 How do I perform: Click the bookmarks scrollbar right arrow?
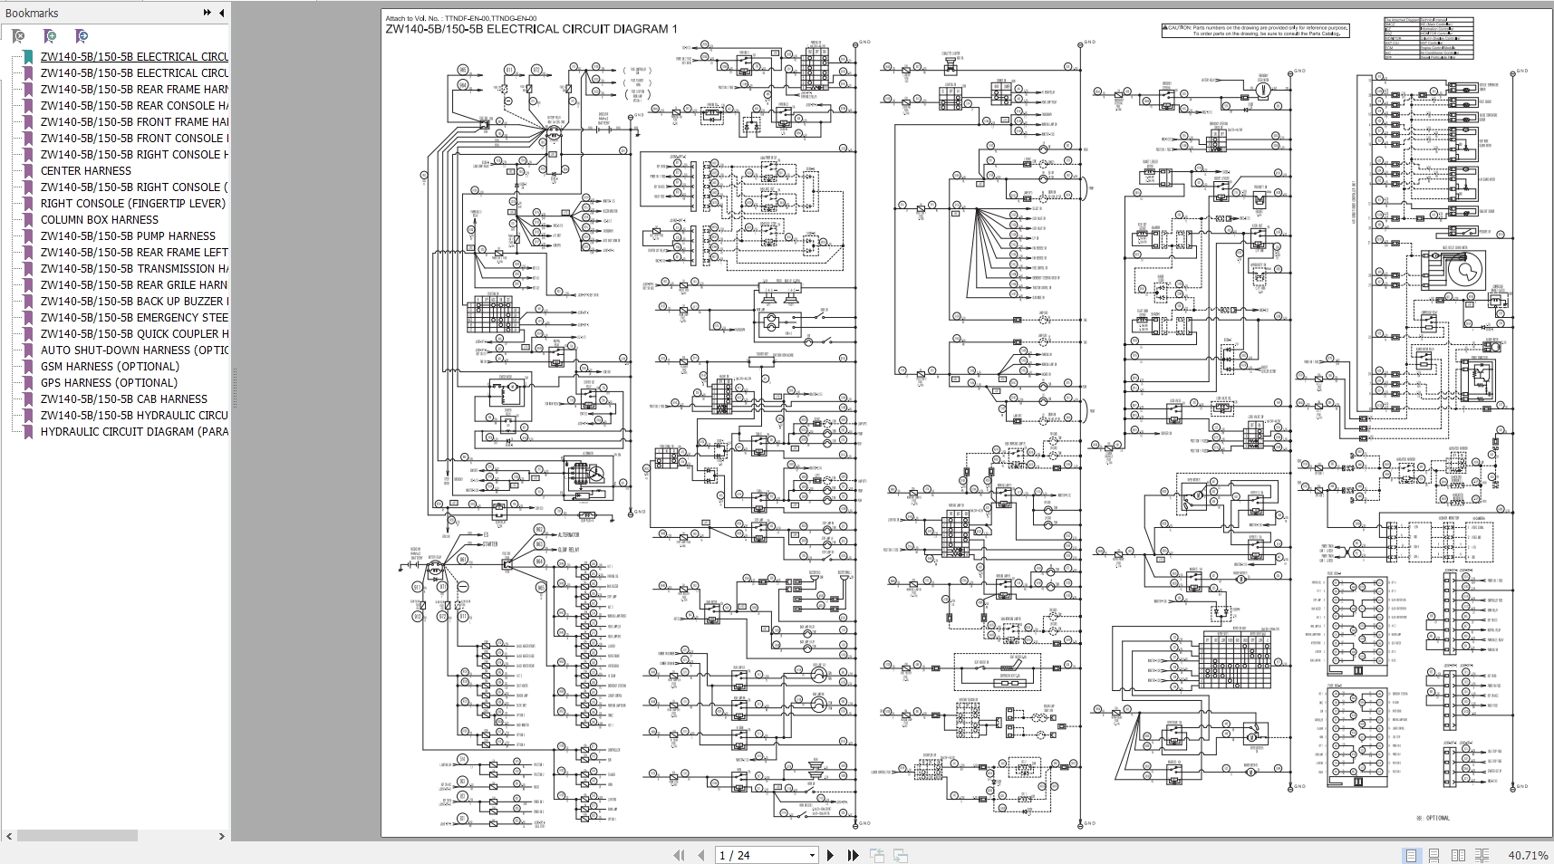(222, 836)
